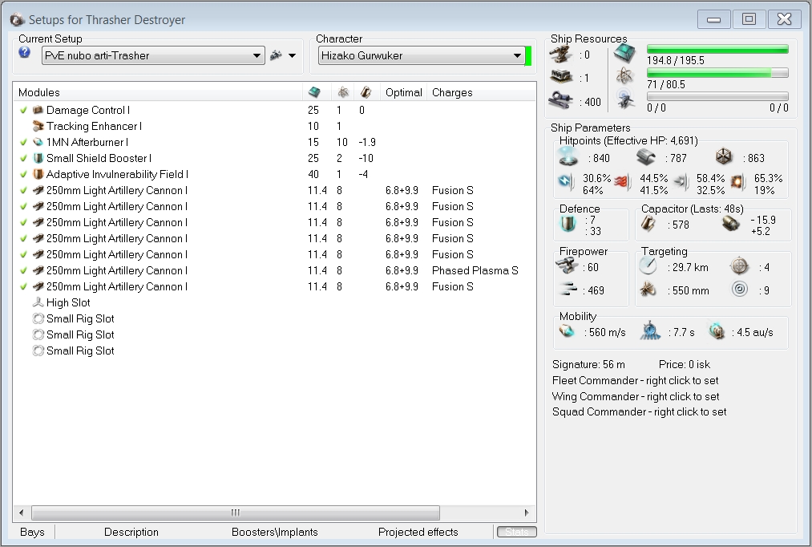Click the align time icon showing 7.7 s
Viewport: 812px width, 547px height.
tap(650, 331)
